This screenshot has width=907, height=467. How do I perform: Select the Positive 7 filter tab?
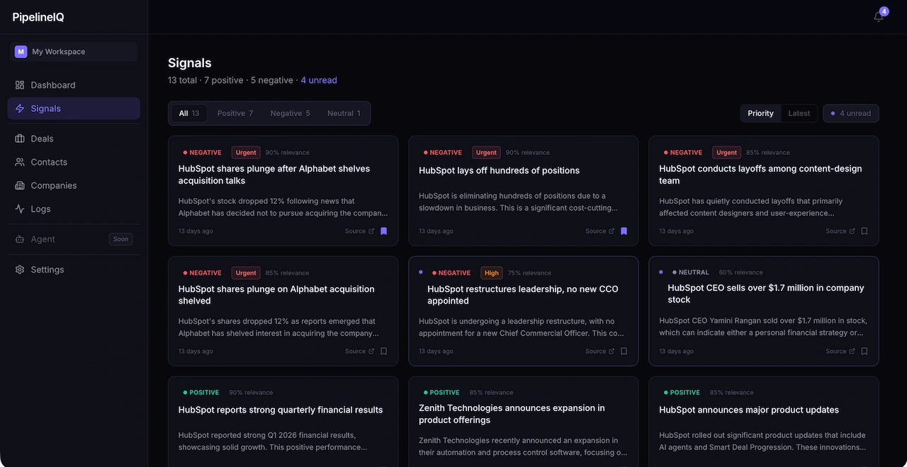tap(235, 113)
